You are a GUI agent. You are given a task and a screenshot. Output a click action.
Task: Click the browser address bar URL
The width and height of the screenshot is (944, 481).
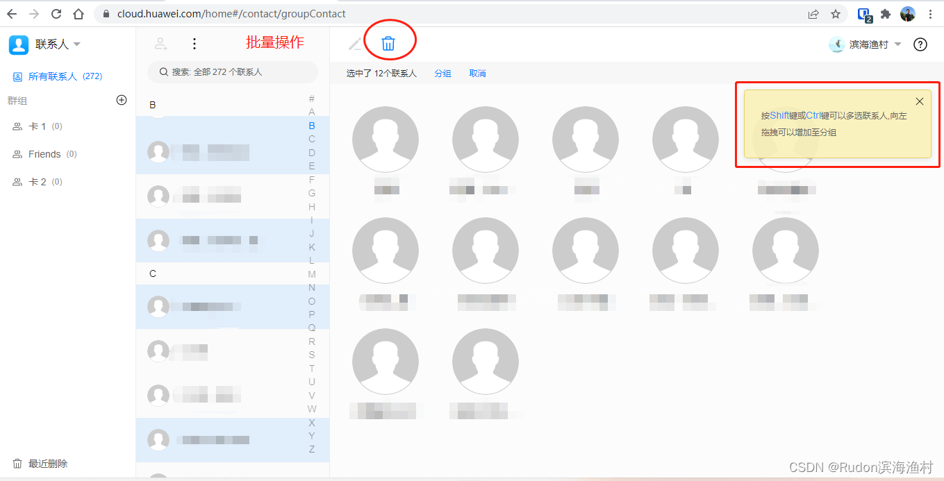tap(231, 14)
